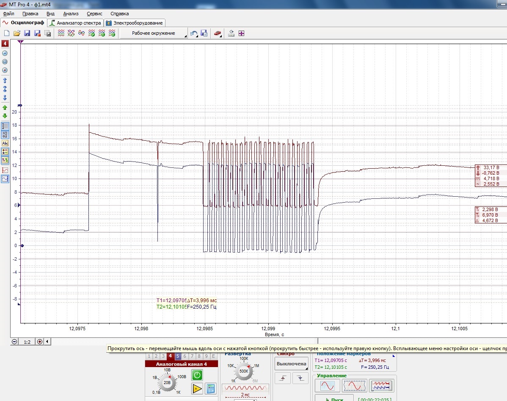Click the 1:2 horizontal zoom ratio button

(27, 342)
